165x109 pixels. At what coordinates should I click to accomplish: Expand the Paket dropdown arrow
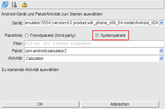click(x=162, y=51)
